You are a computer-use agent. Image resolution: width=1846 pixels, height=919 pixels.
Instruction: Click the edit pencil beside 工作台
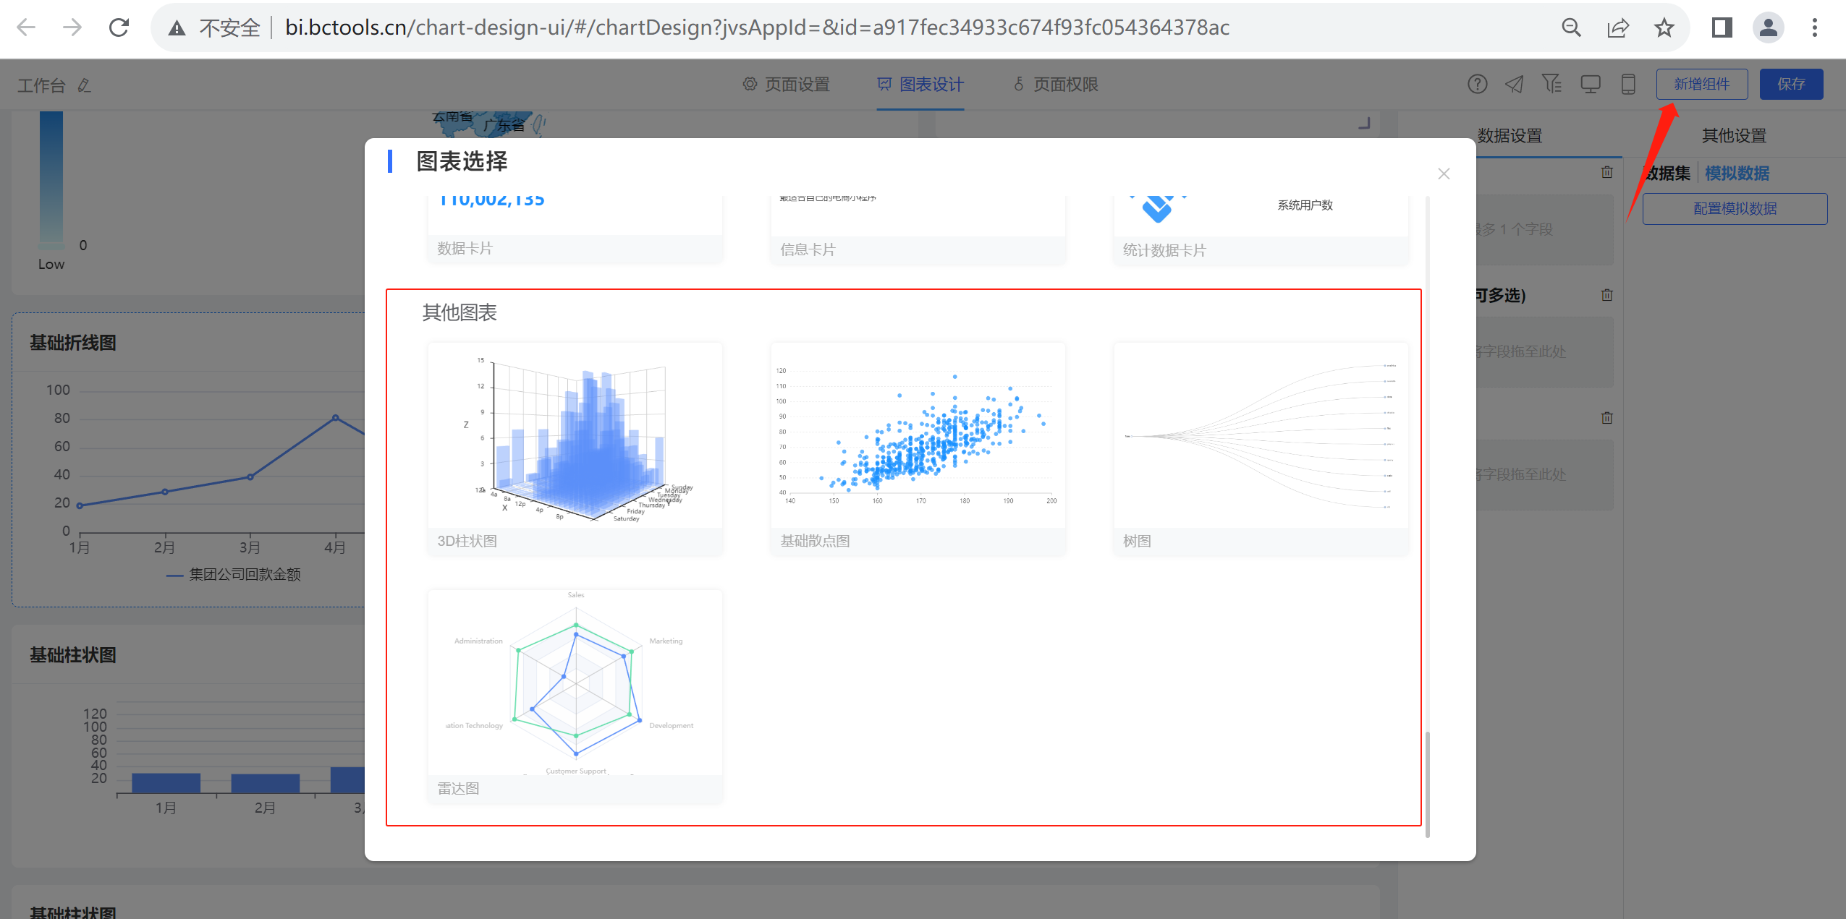(85, 86)
